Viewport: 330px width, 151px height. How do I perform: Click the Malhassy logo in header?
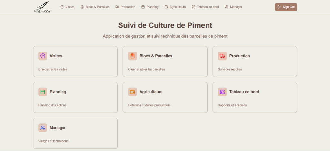[42, 7]
